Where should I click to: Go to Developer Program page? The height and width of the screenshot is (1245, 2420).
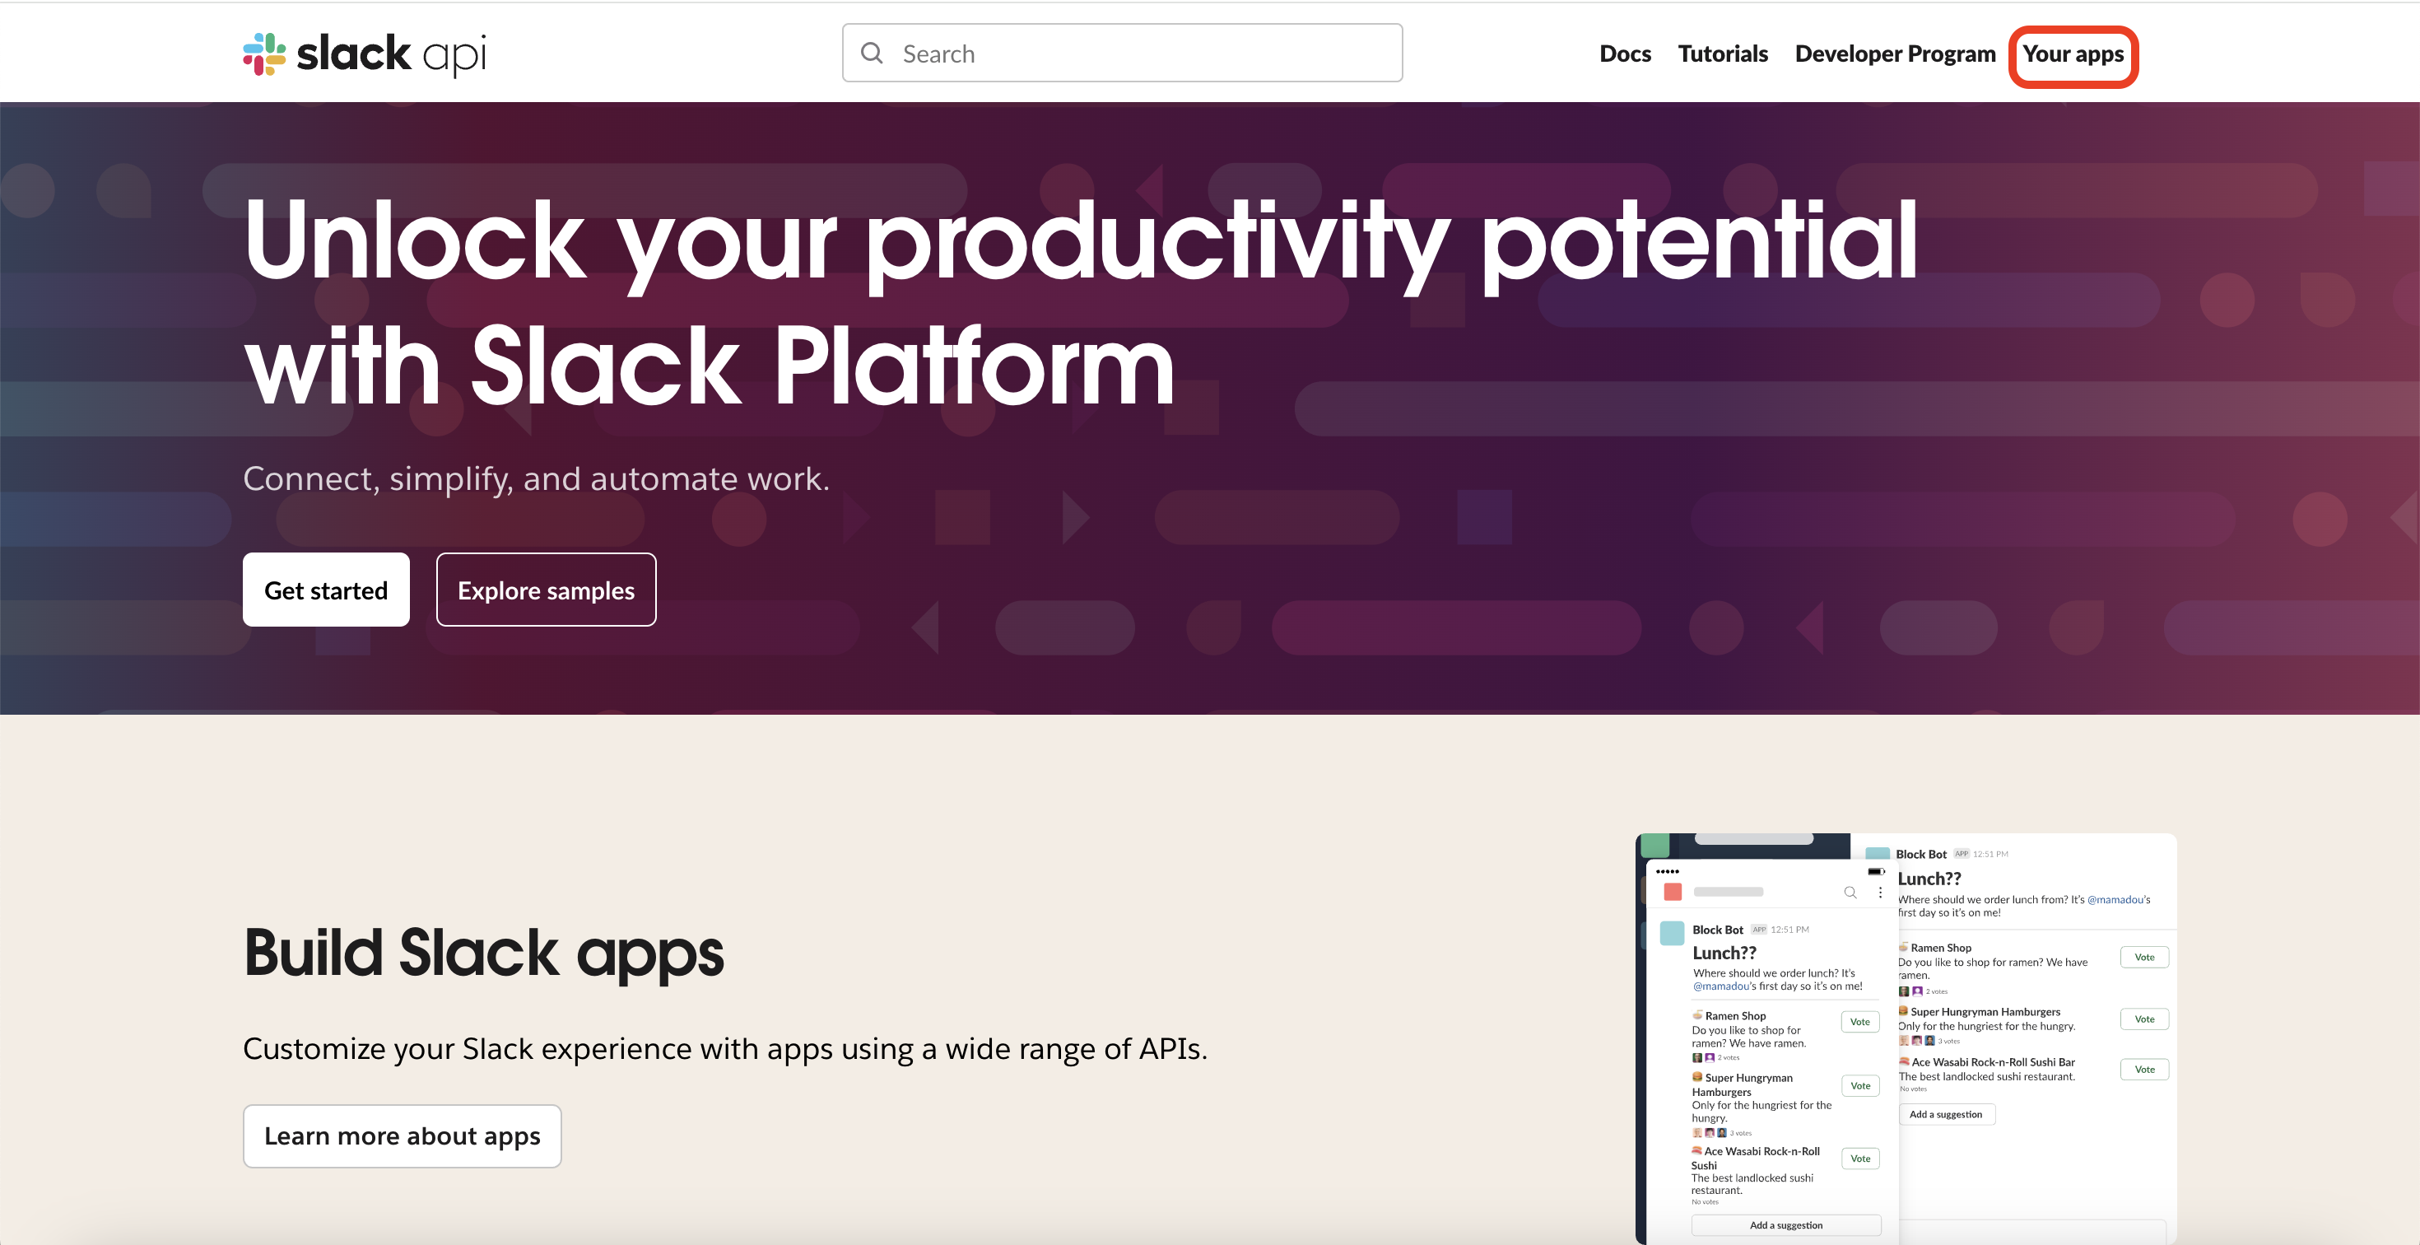tap(1894, 54)
